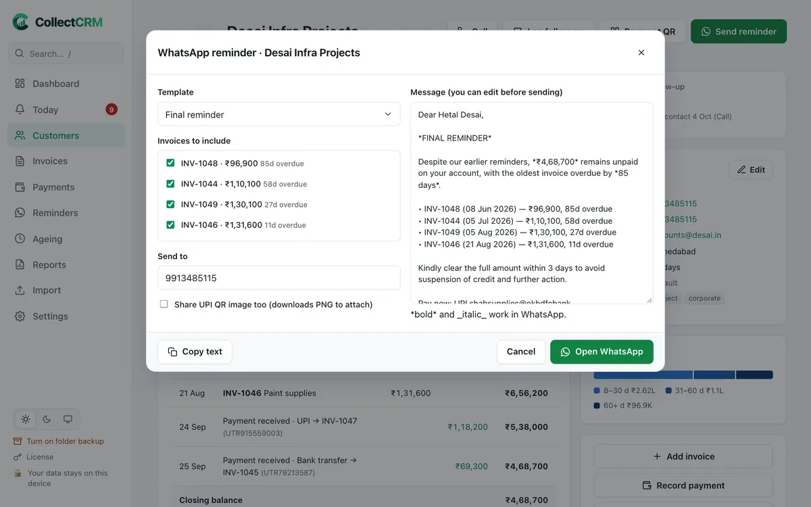Open the Dashboard page icon
The height and width of the screenshot is (507, 811).
point(20,84)
